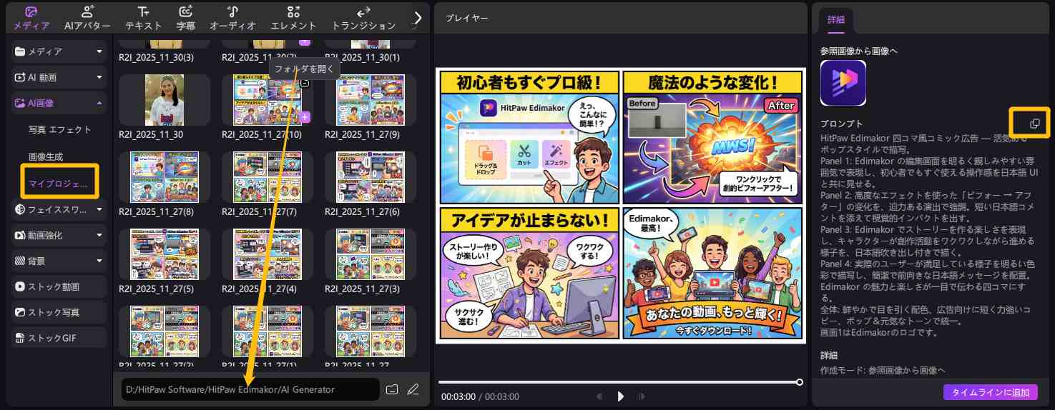Select the R2I_2025_11_27(4) thumbnail
Viewport: 1055px width, 410px height.
pos(268,254)
